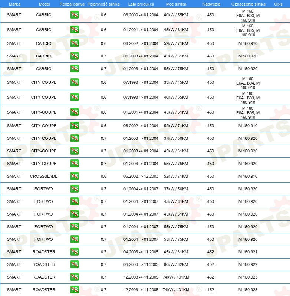Image resolution: width=290 pixels, height=296 pixels.
Task: Click fuel icon for CITY-COUPE 52kW / 71KM
Action: [74, 126]
